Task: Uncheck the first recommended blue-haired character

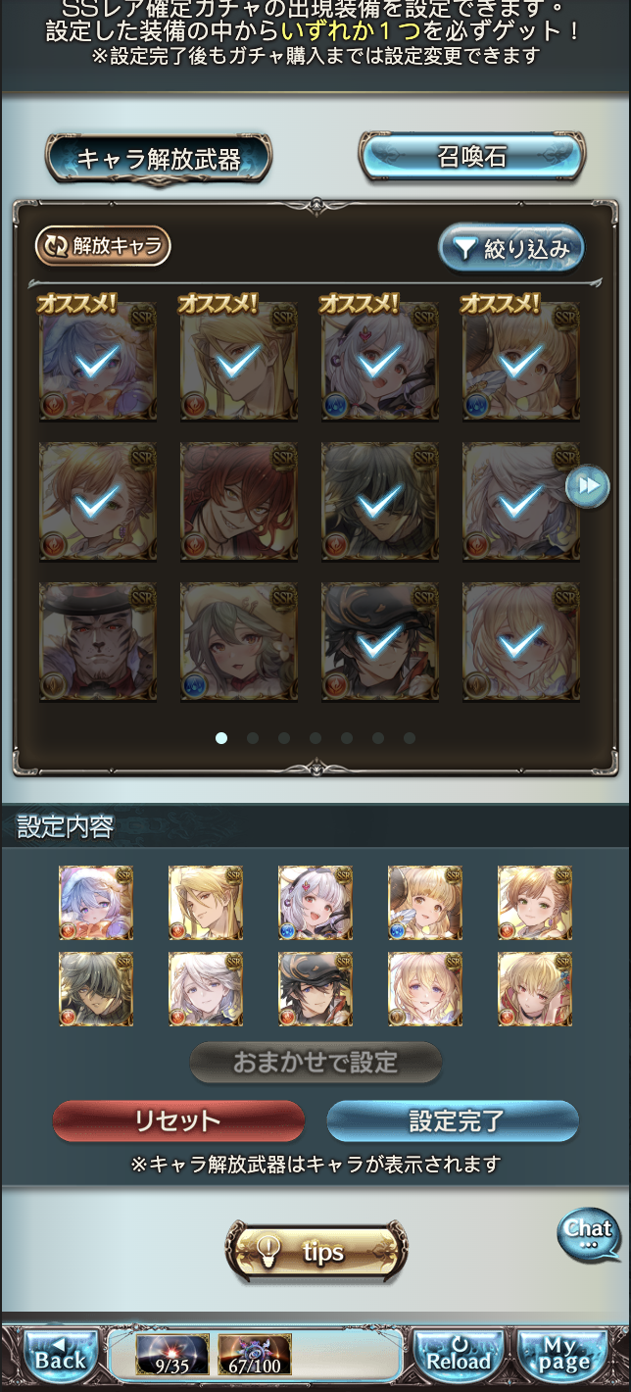Action: 97,362
